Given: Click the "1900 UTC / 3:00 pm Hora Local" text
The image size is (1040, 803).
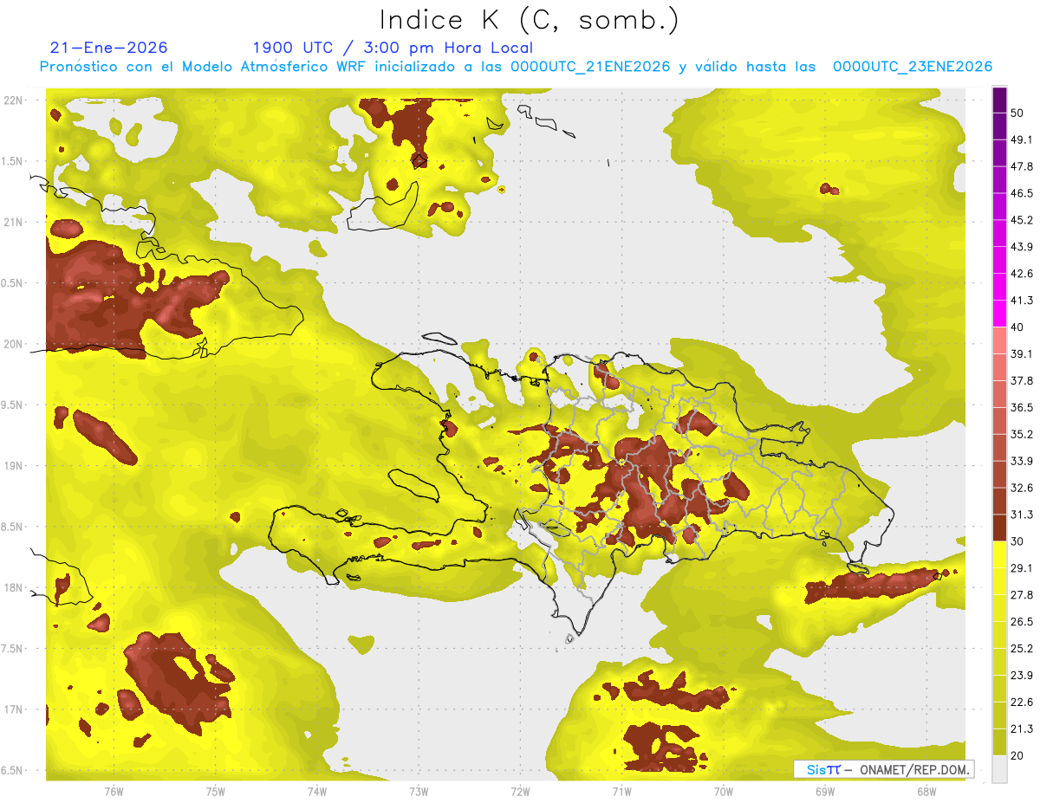Looking at the screenshot, I should pyautogui.click(x=393, y=48).
